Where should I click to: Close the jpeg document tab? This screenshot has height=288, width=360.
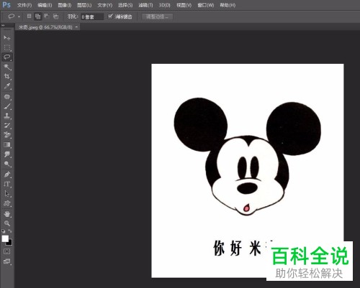pyautogui.click(x=76, y=27)
